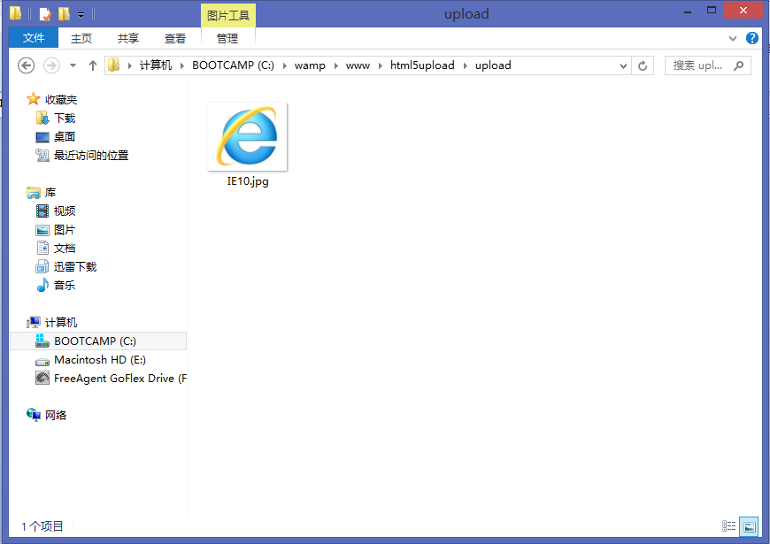Open the Help question mark icon
The height and width of the screenshot is (544, 770).
[x=751, y=38]
